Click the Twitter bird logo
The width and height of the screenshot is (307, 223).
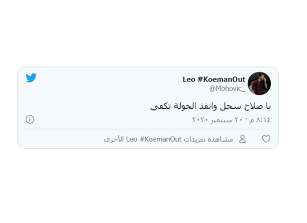tap(31, 78)
